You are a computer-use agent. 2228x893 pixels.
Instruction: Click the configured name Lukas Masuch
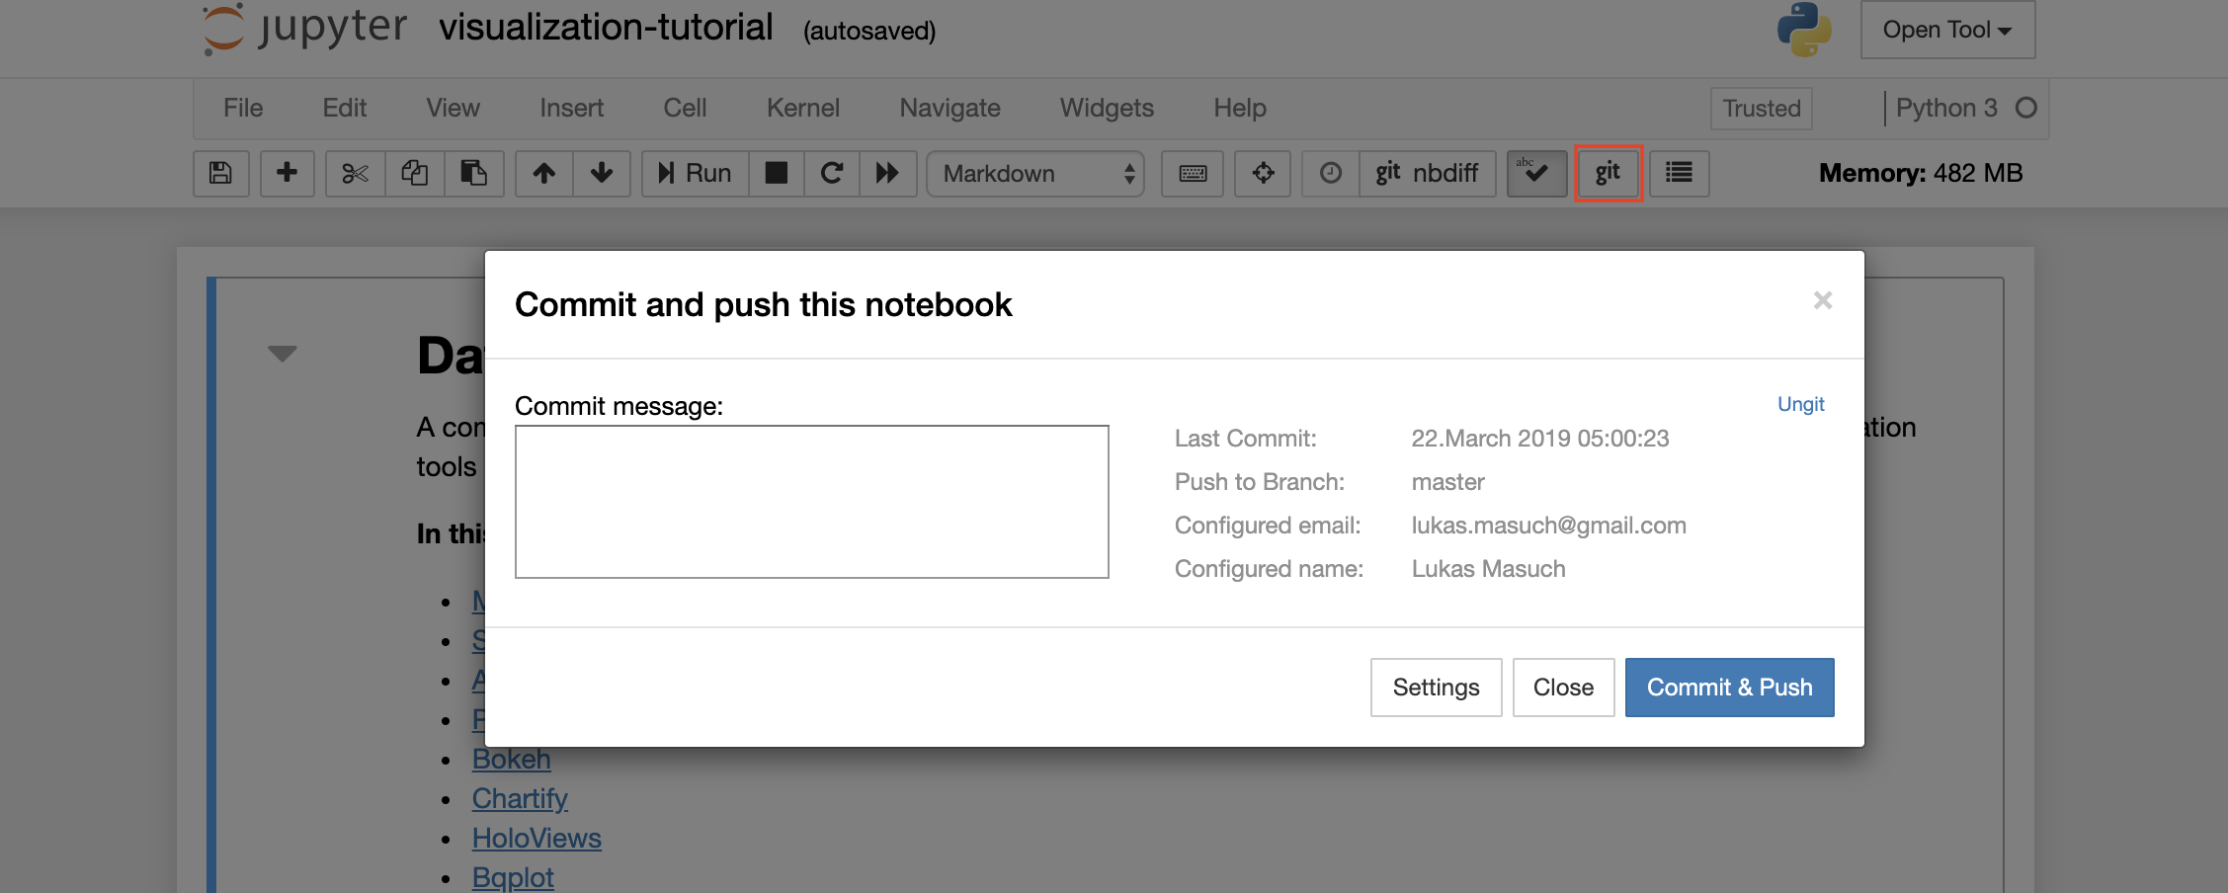pyautogui.click(x=1488, y=569)
